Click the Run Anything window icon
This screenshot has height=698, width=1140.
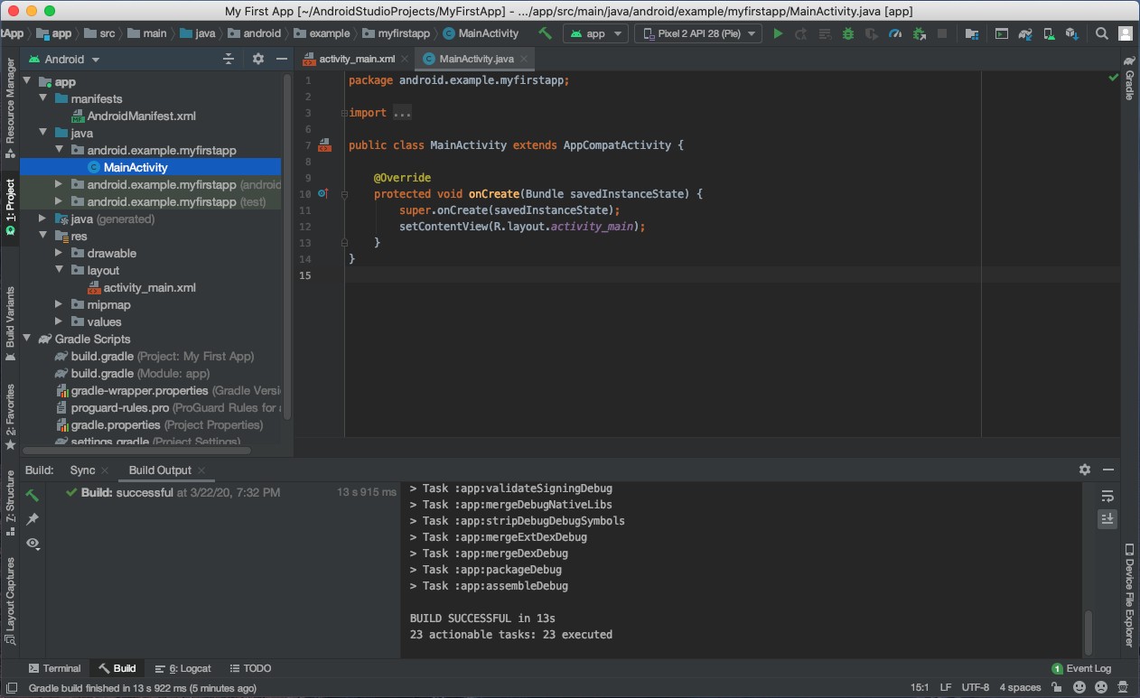pos(1002,33)
